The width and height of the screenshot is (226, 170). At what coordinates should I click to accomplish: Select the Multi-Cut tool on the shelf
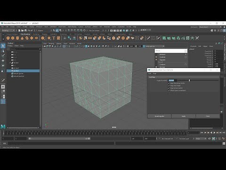point(148,38)
